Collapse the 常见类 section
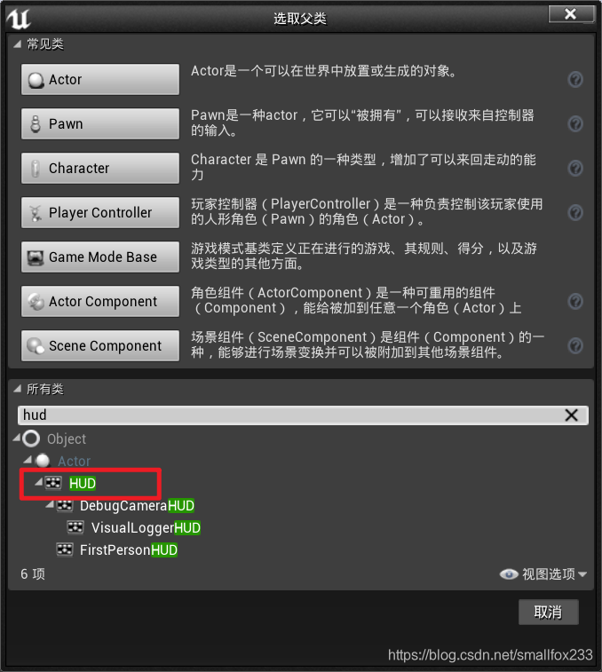Screen dimensions: 602x672 18,43
